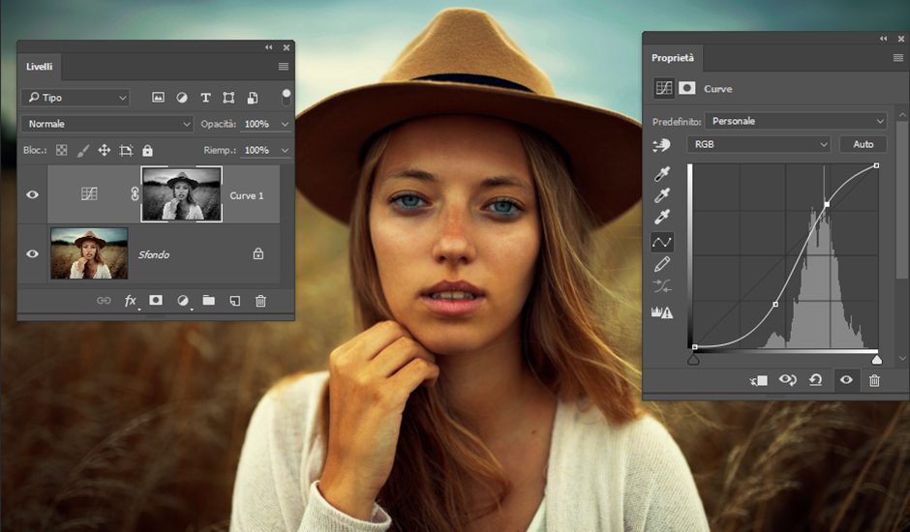Select lower curve control point
Screen dimensions: 910x532
click(x=776, y=304)
